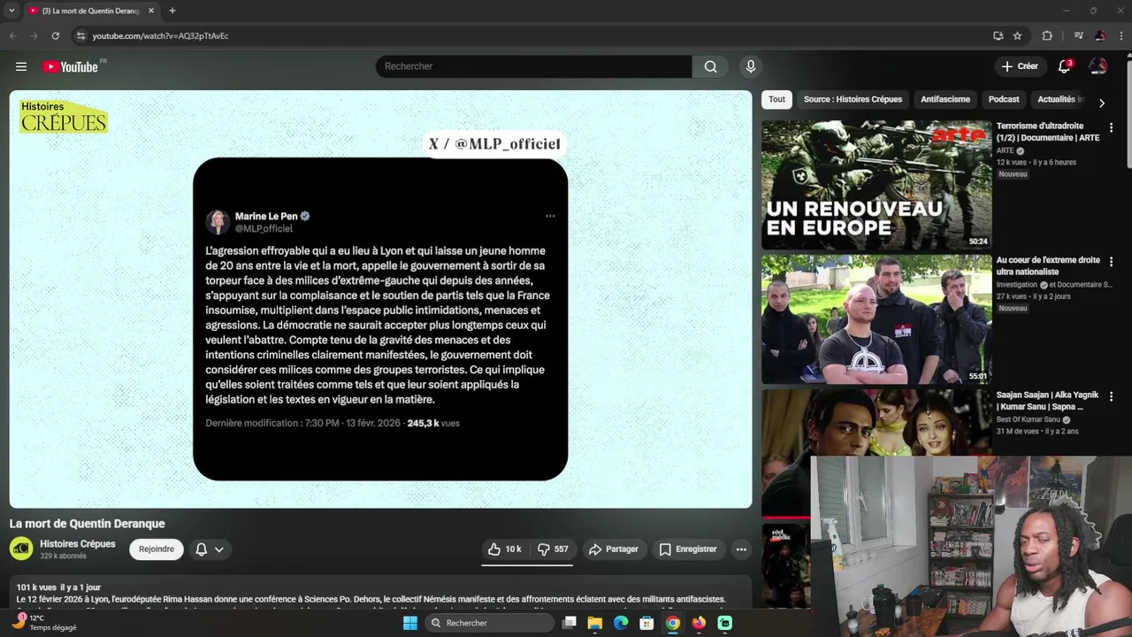This screenshot has width=1132, height=637.
Task: Bookmark this page with star icon
Action: [x=1017, y=35]
